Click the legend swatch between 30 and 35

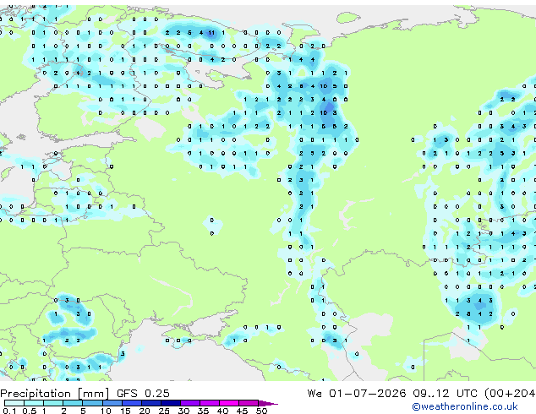[x=189, y=403]
